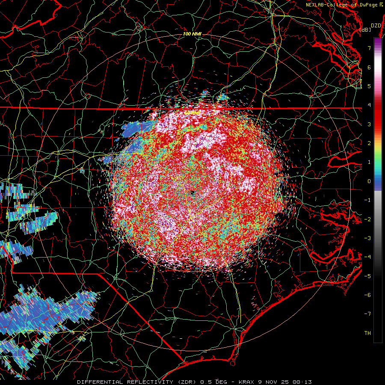
Task: Click the TH threshold label on scale
Action: click(x=367, y=333)
